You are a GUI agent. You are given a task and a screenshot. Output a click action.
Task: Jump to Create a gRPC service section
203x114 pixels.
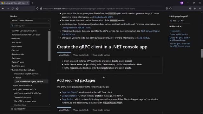pyautogui.click(x=179, y=34)
